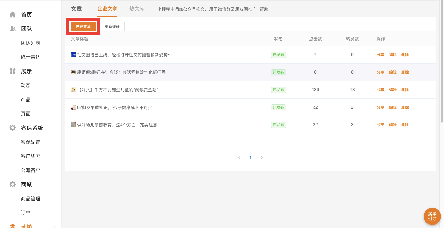The width and height of the screenshot is (444, 228).
Task: Delete the 做好幼儿学前教育 article
Action: [x=405, y=125]
